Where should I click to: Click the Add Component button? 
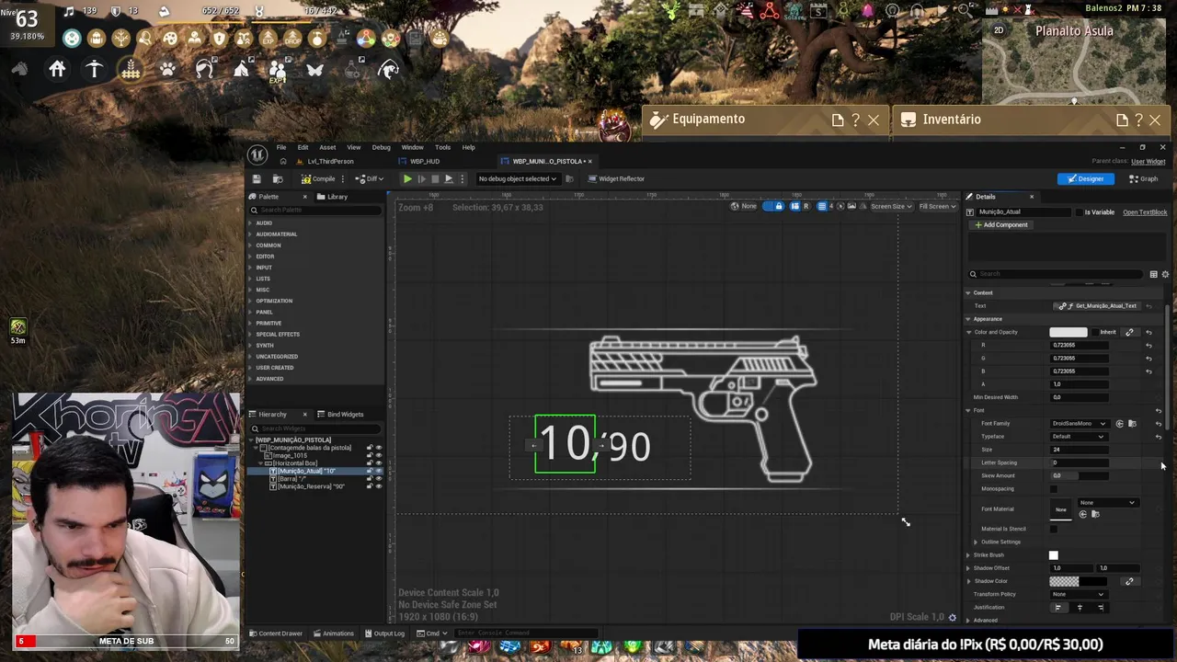(1001, 225)
